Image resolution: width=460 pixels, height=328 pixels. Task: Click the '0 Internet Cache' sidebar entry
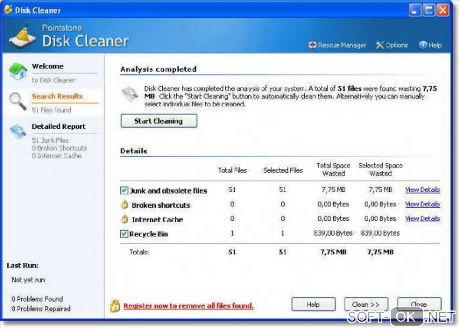(x=57, y=156)
